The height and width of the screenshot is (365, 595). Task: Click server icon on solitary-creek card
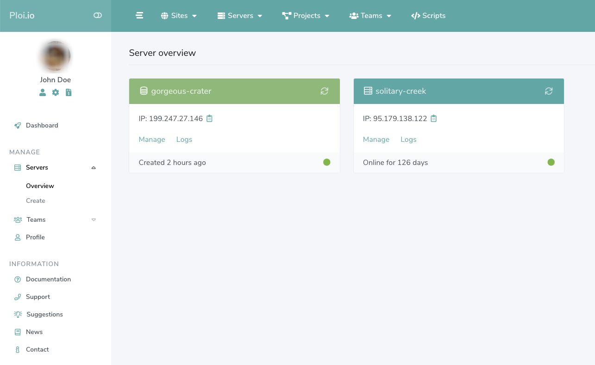[x=368, y=91]
